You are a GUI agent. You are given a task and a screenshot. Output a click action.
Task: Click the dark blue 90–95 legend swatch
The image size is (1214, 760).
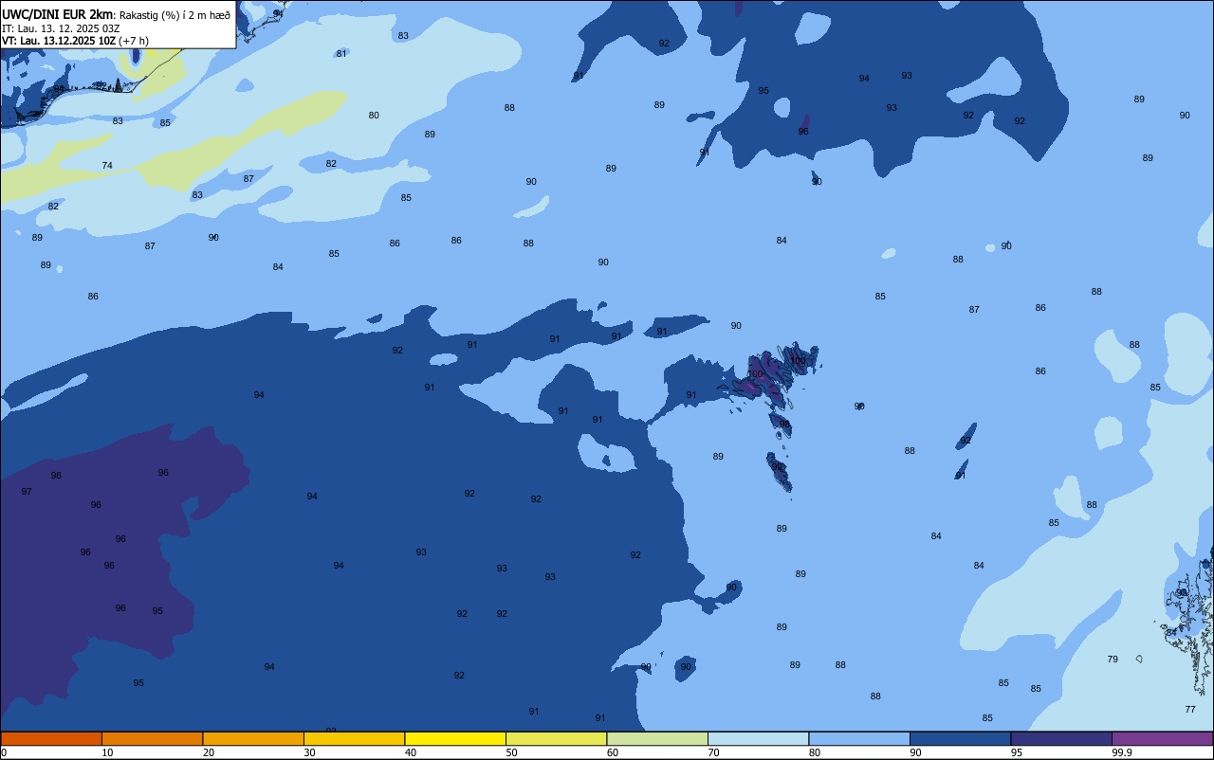point(960,738)
